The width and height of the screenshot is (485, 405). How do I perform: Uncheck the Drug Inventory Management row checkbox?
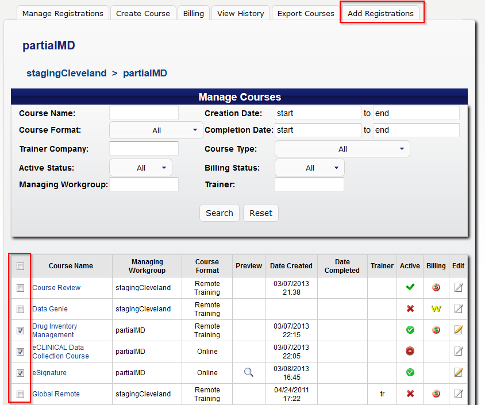coord(20,330)
